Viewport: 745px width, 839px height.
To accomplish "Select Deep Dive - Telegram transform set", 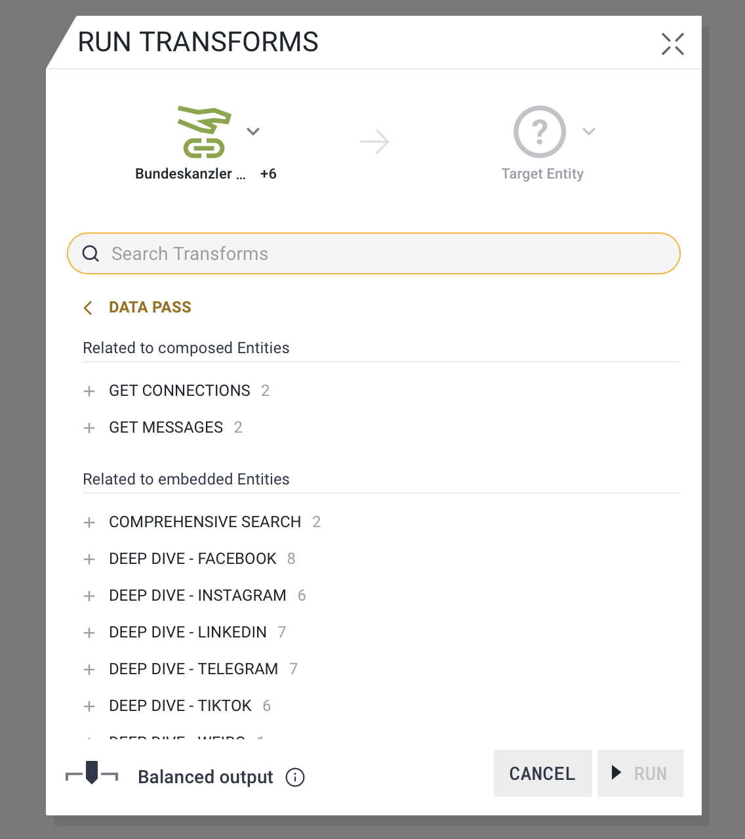I will [193, 669].
